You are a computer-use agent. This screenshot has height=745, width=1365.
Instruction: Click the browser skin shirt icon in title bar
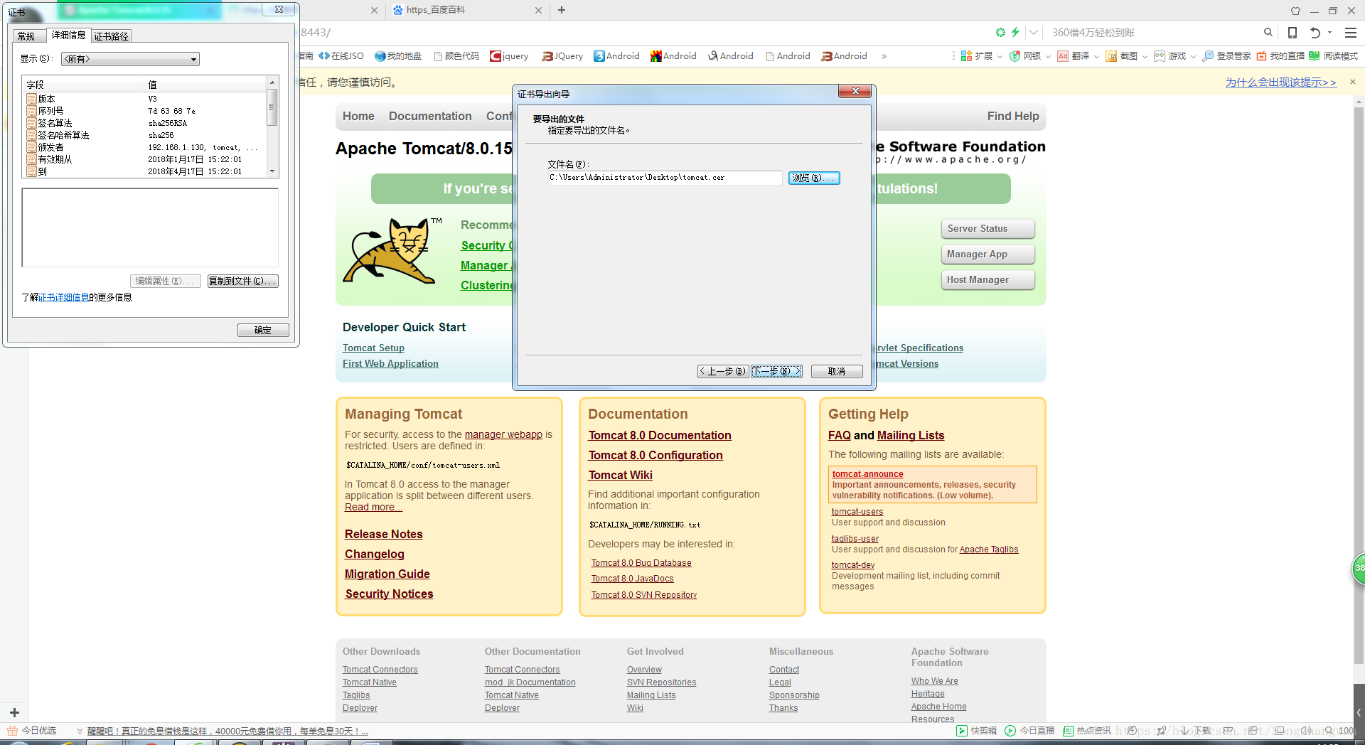(1295, 11)
